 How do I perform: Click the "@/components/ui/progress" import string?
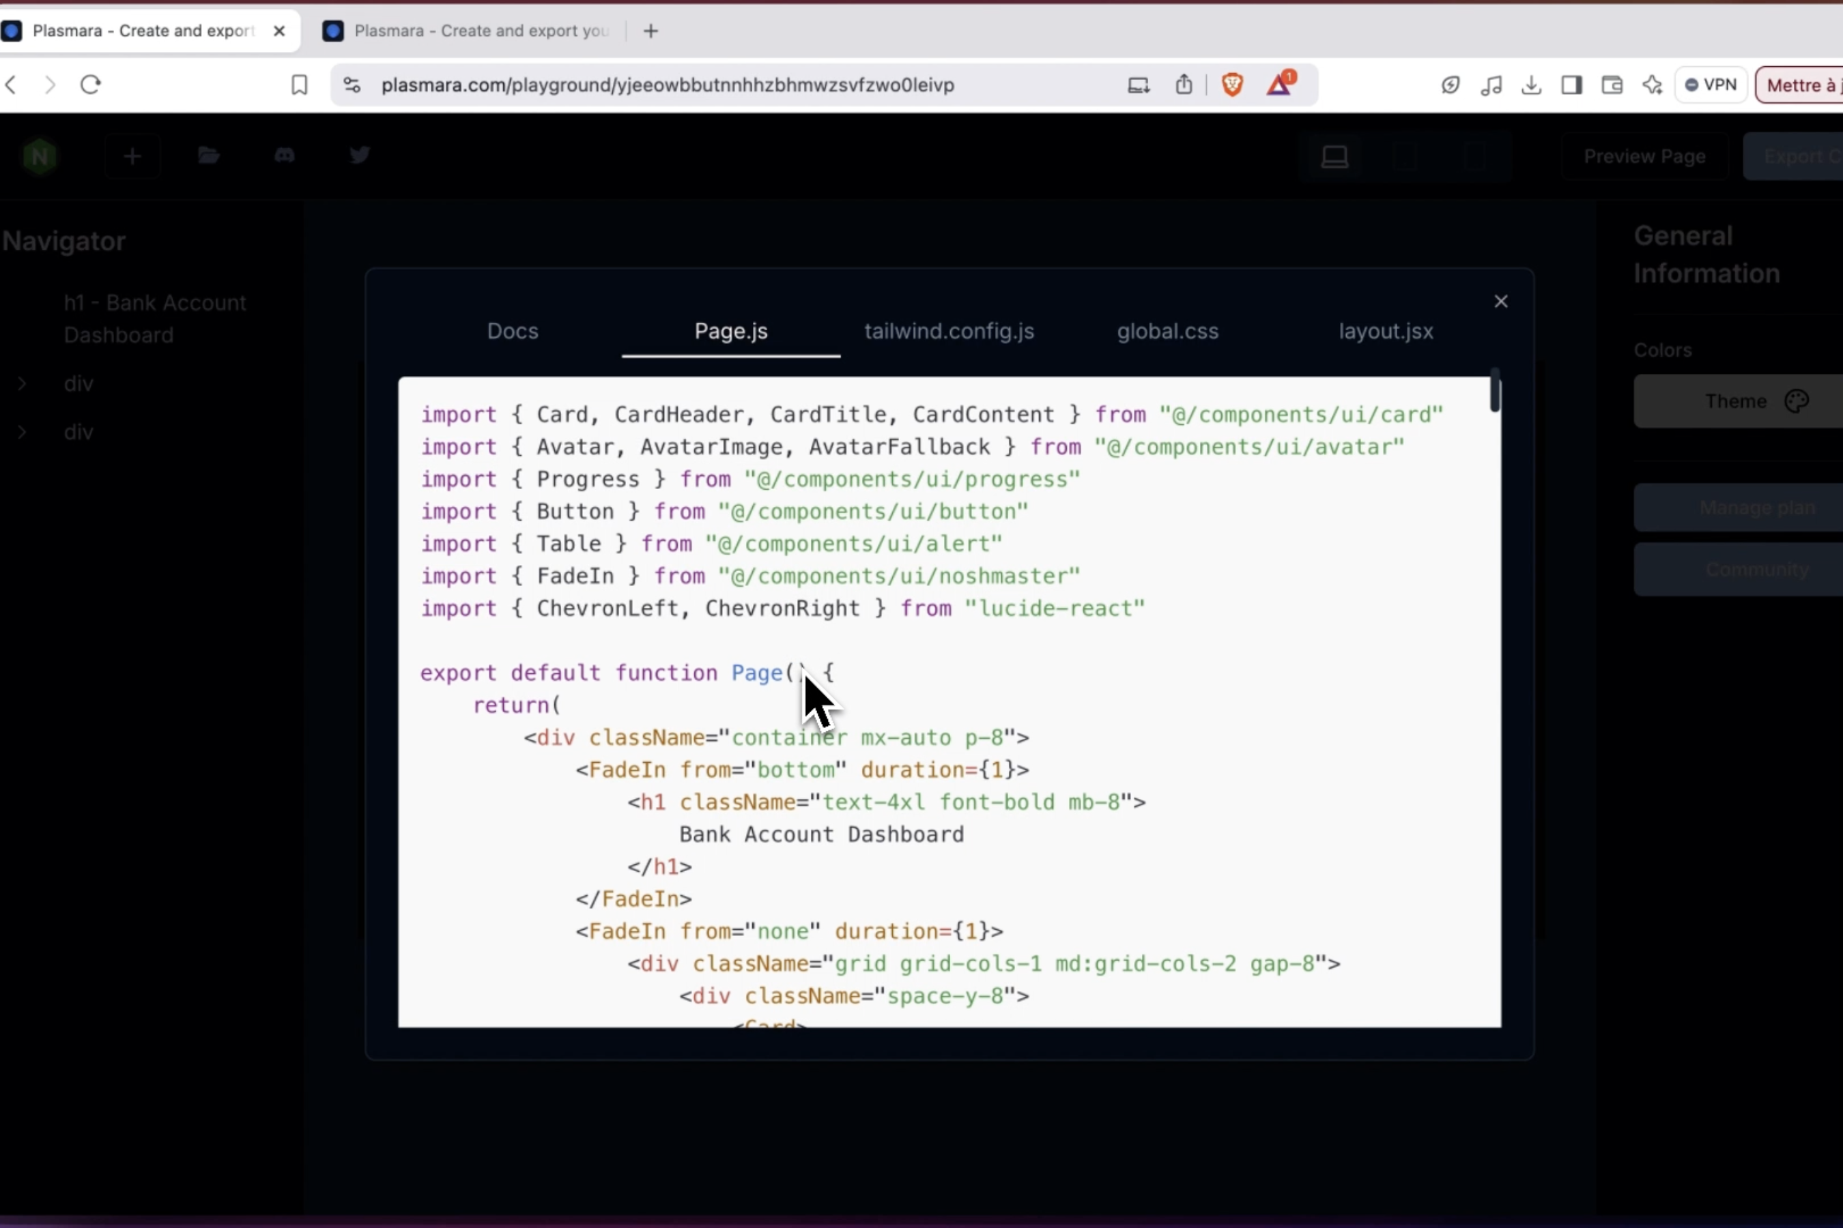click(912, 480)
